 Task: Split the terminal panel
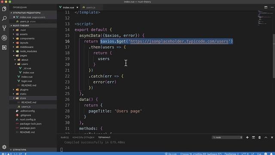(x=254, y=137)
